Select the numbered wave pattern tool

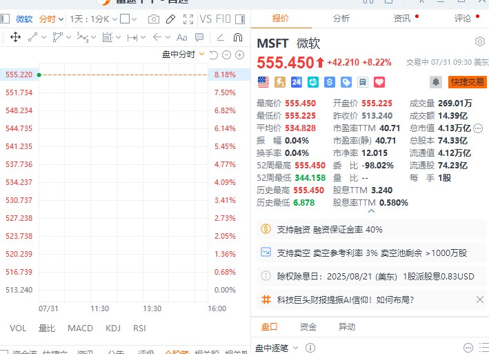(83, 37)
